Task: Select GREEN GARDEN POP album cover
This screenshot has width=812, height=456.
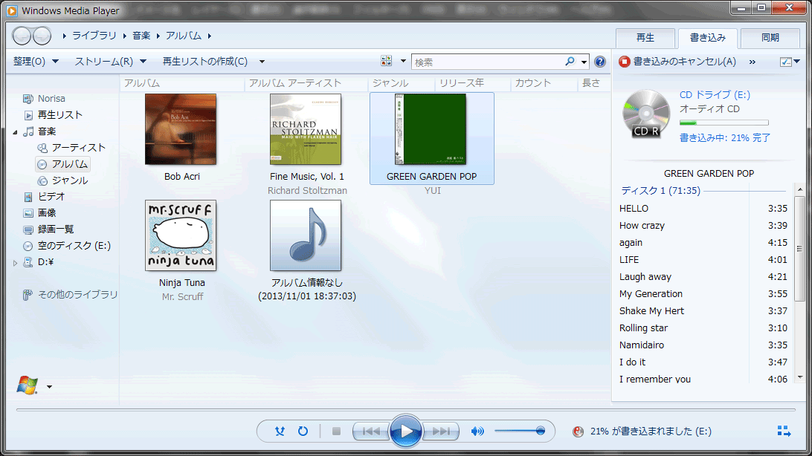Action: 431,129
